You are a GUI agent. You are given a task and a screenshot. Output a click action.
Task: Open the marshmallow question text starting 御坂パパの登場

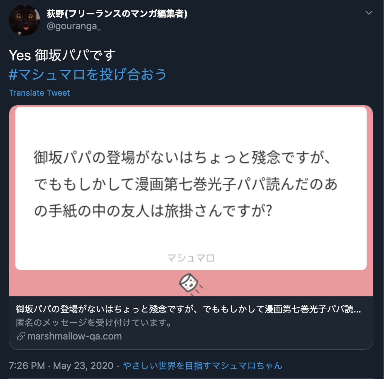(186, 184)
